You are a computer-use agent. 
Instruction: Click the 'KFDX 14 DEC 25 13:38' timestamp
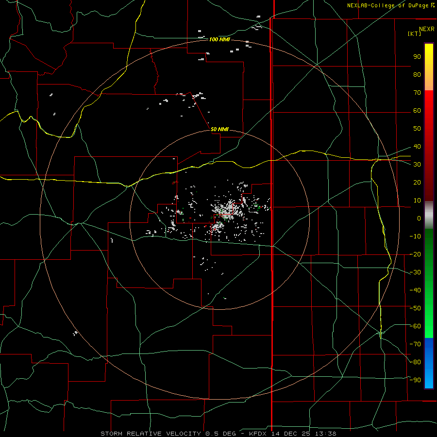click(x=293, y=434)
